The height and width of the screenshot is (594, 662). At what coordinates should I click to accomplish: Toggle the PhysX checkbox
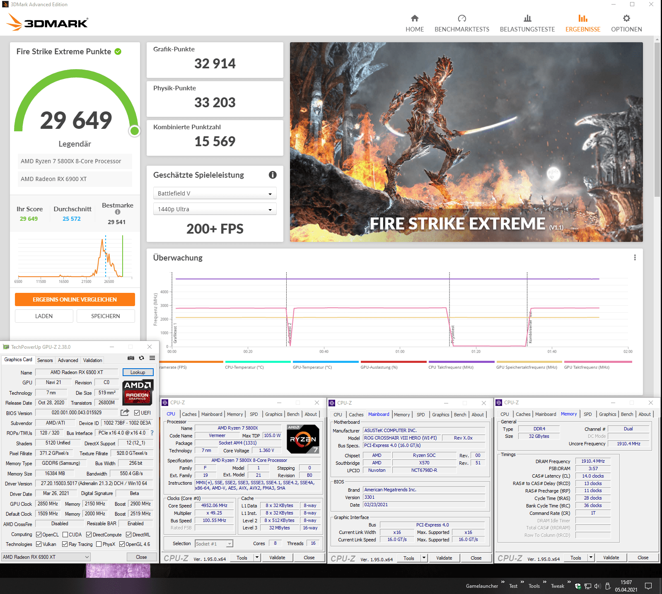click(x=99, y=544)
